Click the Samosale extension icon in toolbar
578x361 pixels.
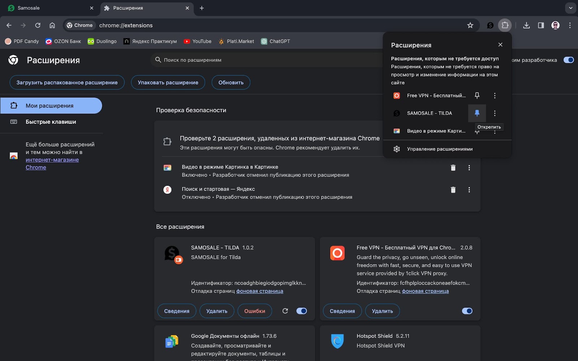(490, 25)
